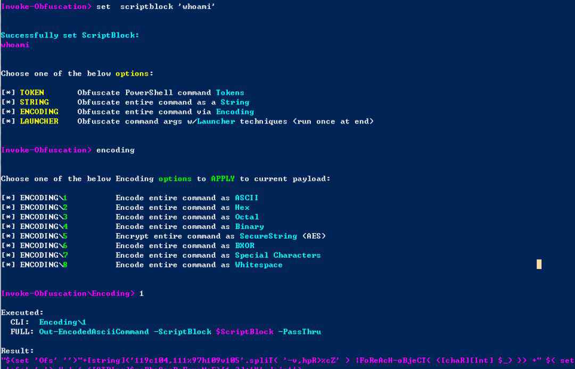Click the pale yellow cursor block
Screen dimensions: 575x369
click(539, 264)
